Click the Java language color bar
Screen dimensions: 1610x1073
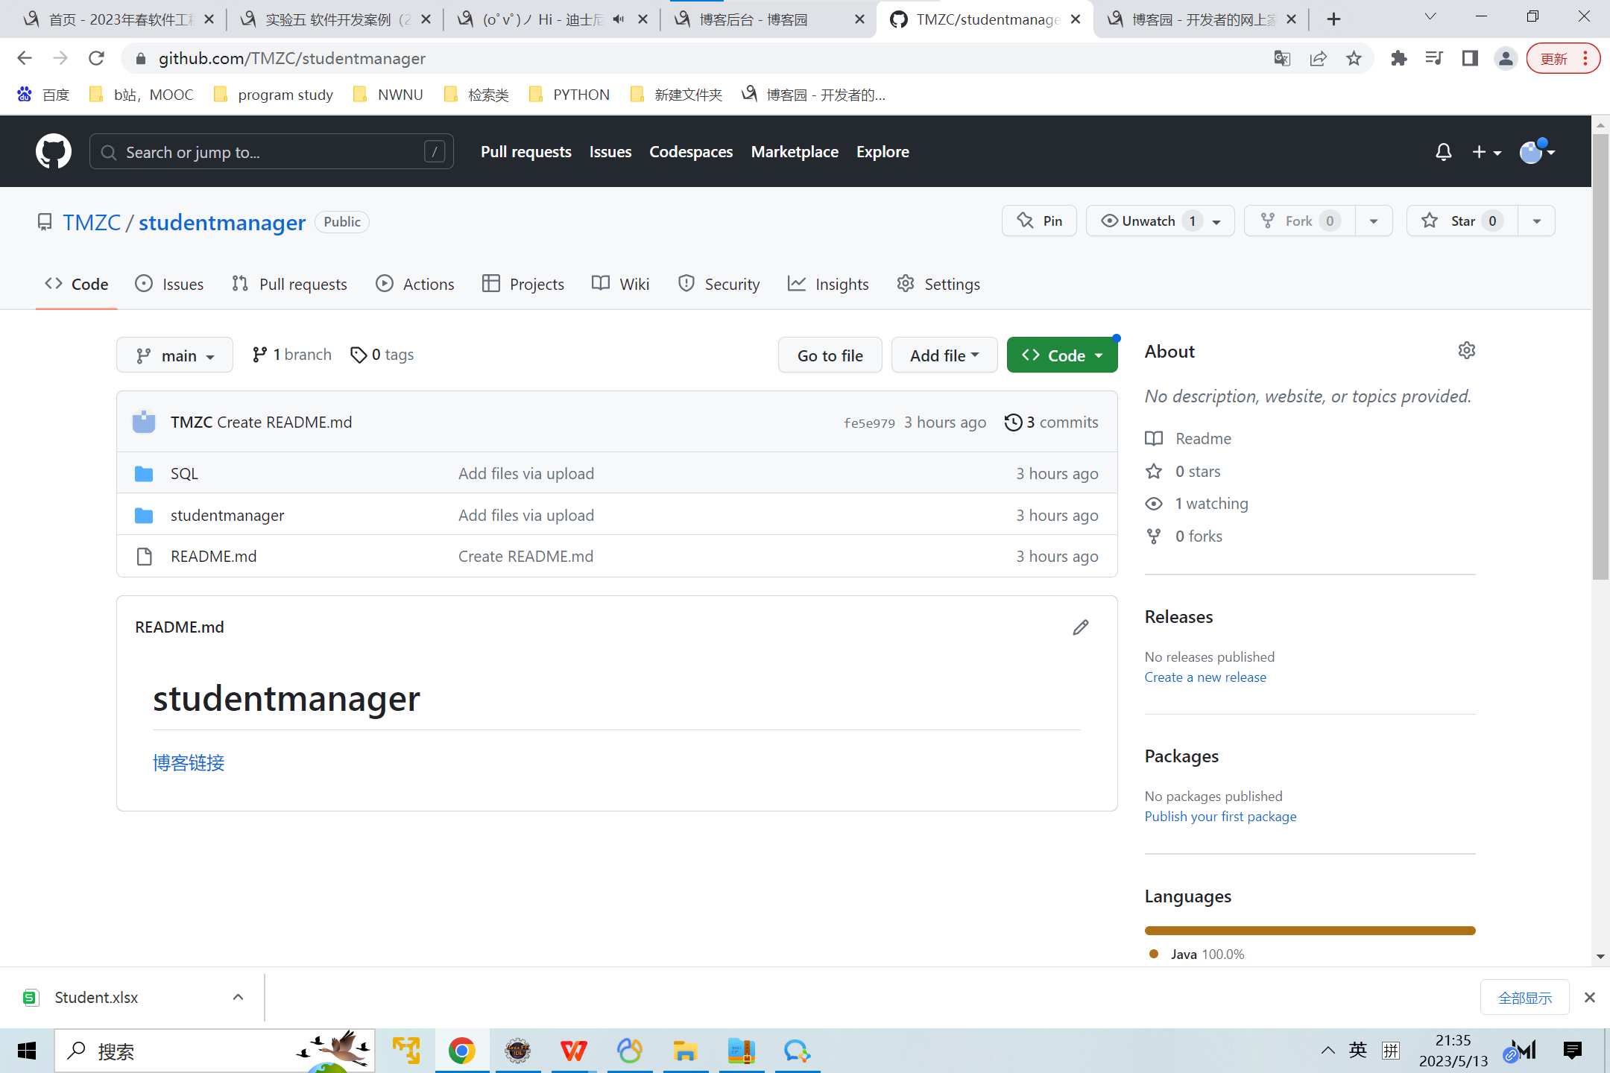[x=1309, y=931]
